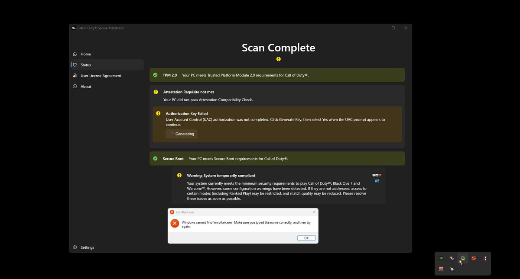Image resolution: width=520 pixels, height=279 pixels.
Task: Open the Home page in the sidebar
Action: (x=107, y=54)
